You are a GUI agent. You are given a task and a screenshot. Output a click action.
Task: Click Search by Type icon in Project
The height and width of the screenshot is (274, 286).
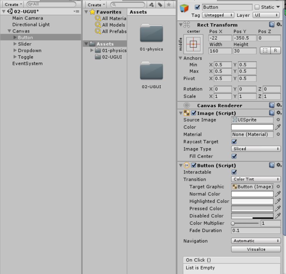(151, 5)
